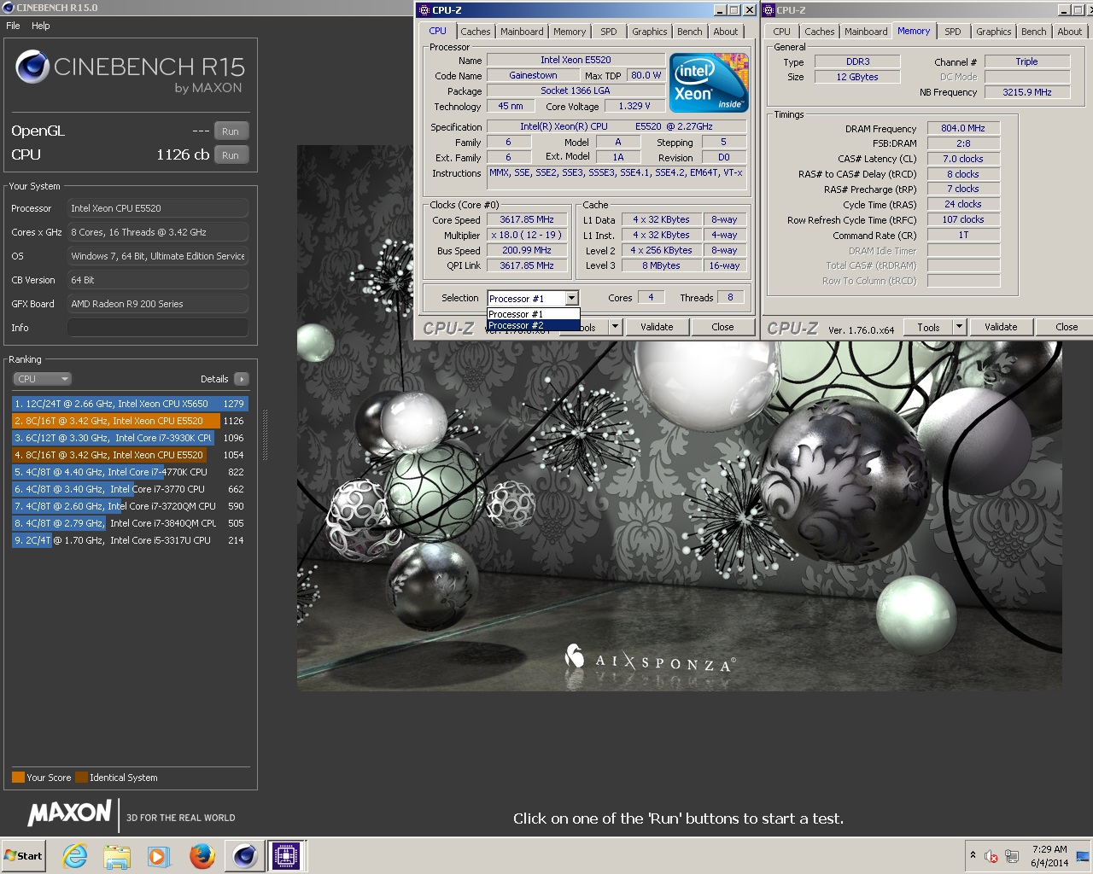Viewport: 1093px width, 874px height.
Task: Open the Windows Start menu
Action: point(24,856)
